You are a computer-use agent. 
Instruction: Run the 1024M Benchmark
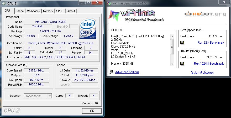tap(209, 64)
